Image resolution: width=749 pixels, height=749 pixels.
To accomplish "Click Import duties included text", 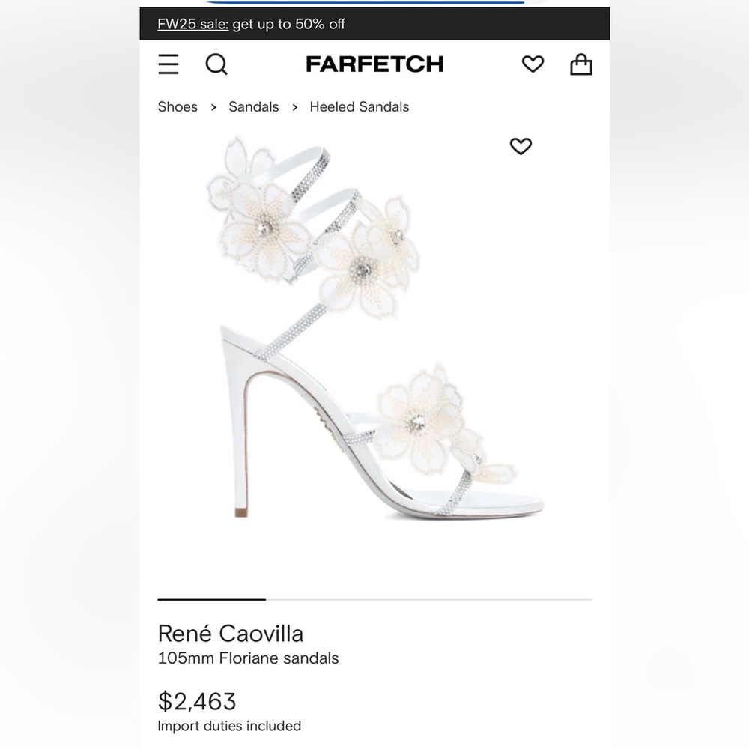I will (229, 726).
